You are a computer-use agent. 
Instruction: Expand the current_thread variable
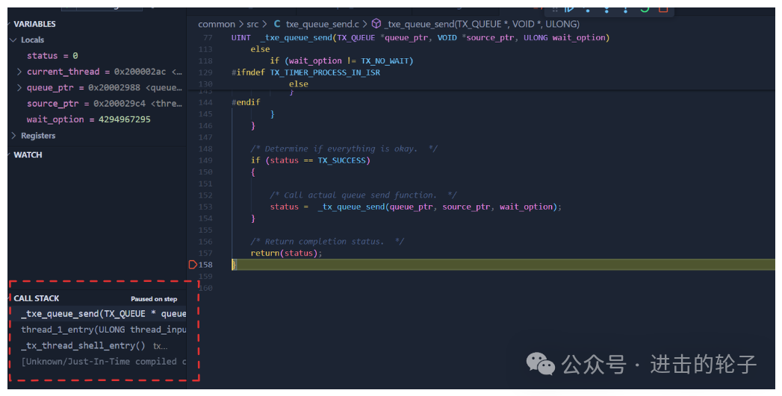tap(19, 72)
